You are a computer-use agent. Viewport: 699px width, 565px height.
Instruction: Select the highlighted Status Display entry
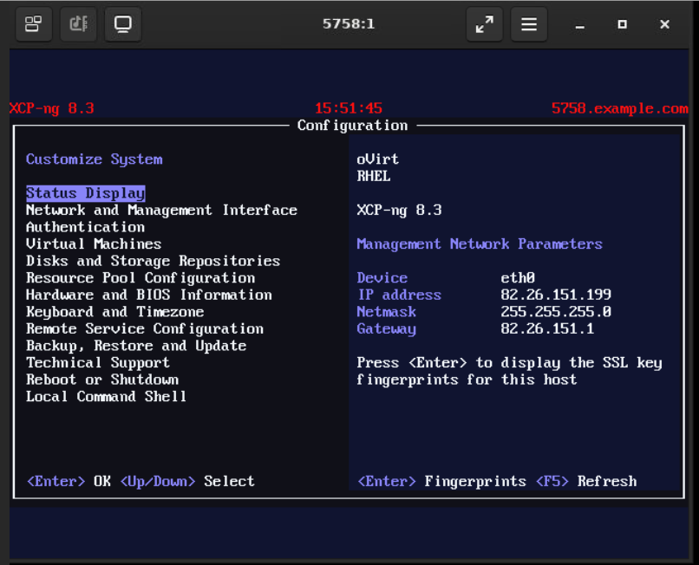tap(85, 193)
